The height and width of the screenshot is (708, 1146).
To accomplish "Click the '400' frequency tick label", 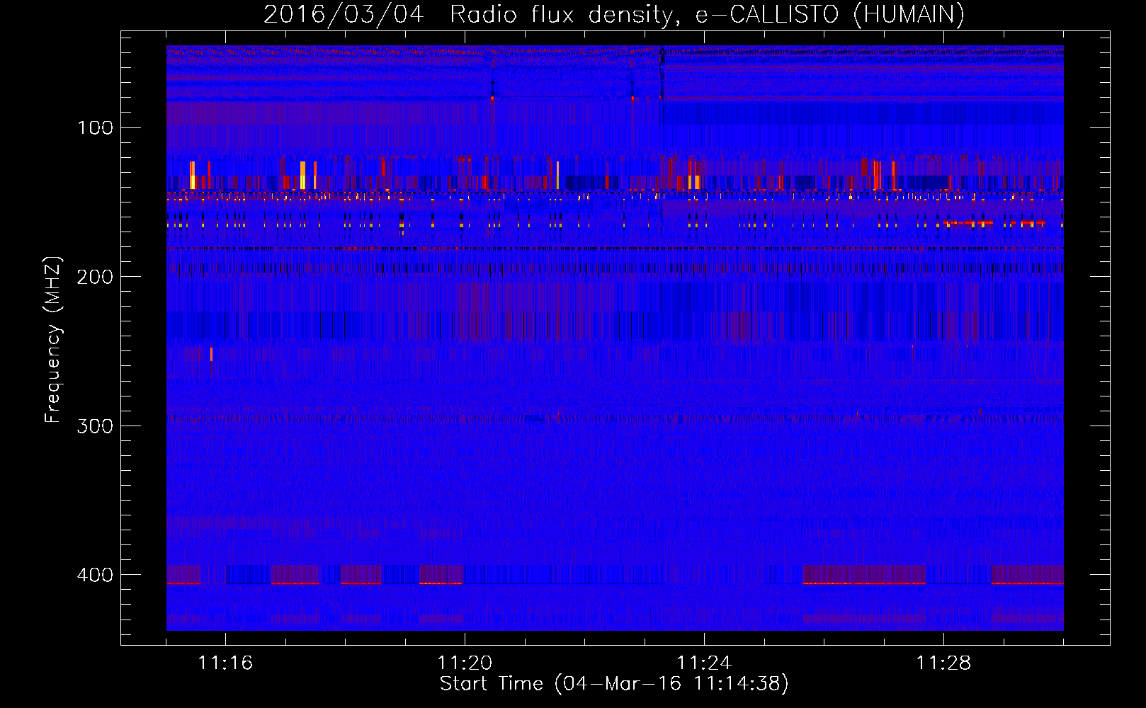I will (95, 575).
